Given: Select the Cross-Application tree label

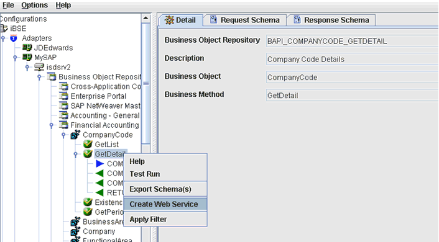Looking at the screenshot, I should point(106,87).
